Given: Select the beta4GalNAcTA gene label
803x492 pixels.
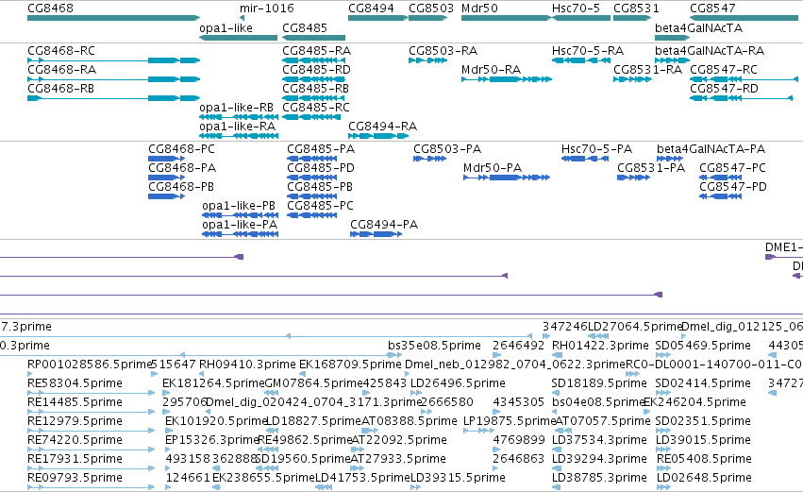Looking at the screenshot, I should 698,28.
